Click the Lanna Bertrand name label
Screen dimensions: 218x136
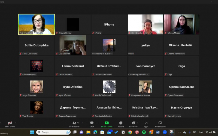(65, 75)
